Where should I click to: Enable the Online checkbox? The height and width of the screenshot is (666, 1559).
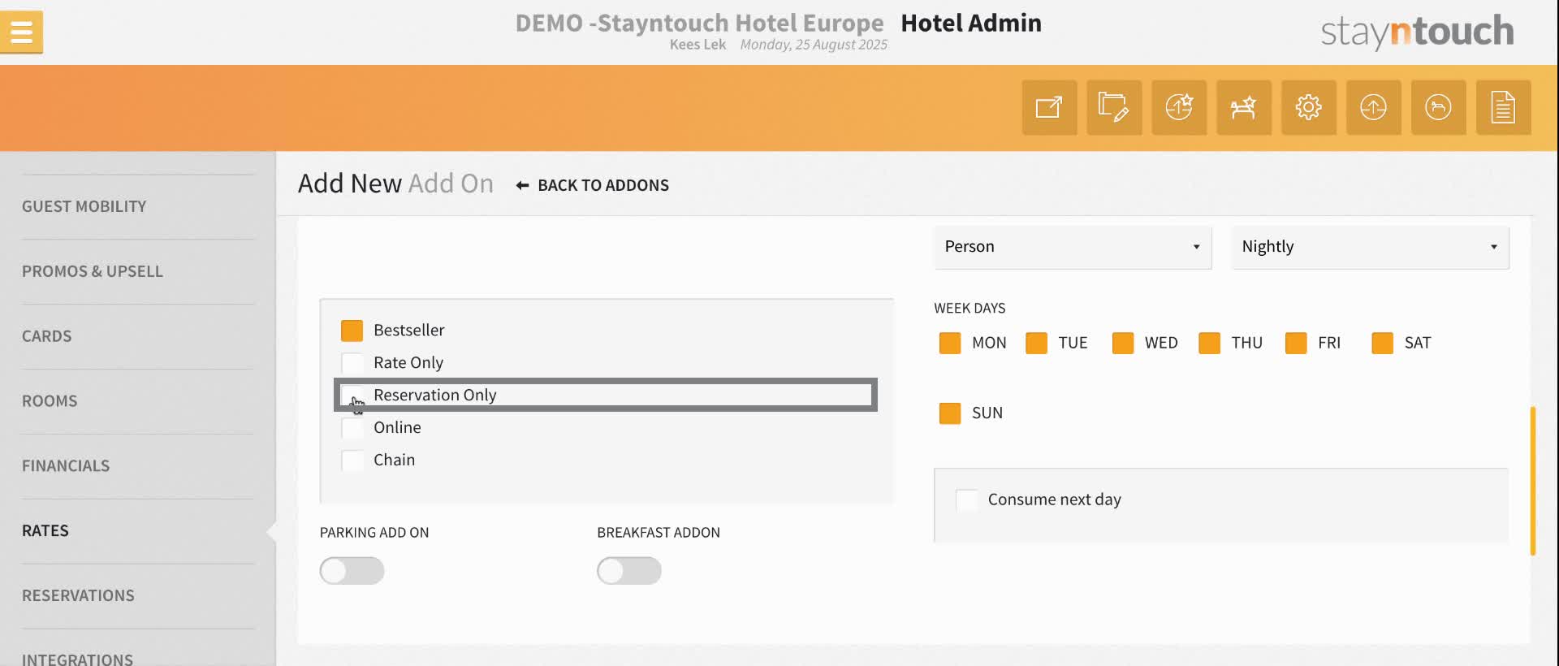[352, 428]
